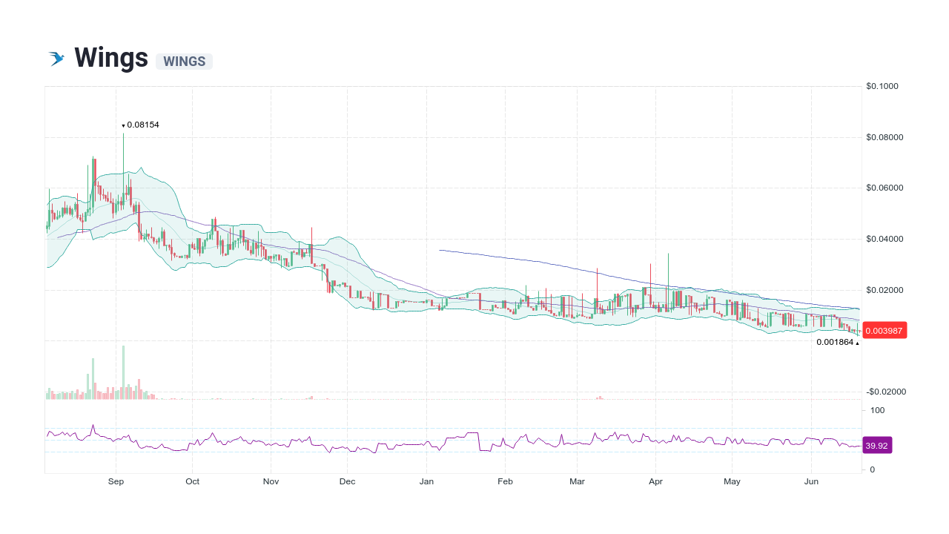The image size is (949, 534).
Task: Switch to the Mar section of the timeline
Action: pos(577,481)
